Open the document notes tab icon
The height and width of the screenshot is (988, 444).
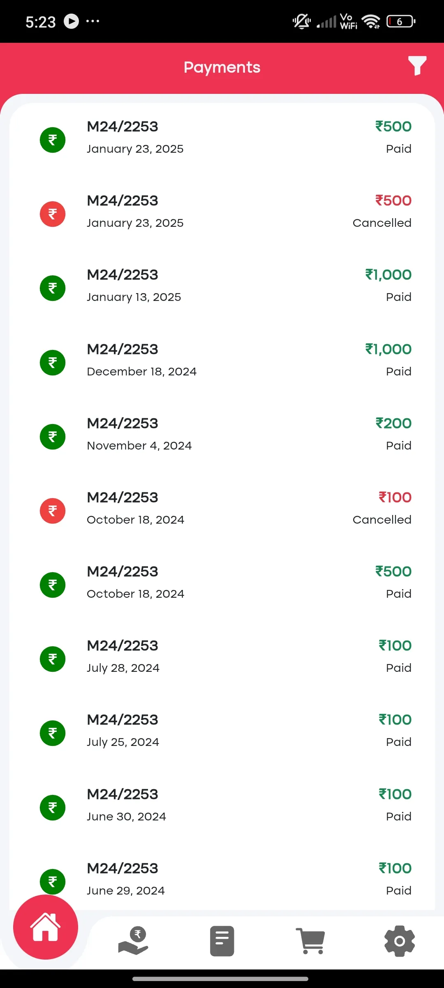pos(222,941)
